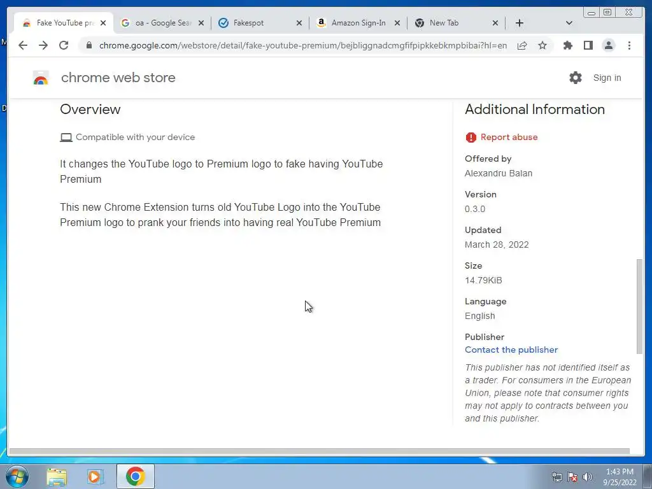Viewport: 652px width, 489px height.
Task: Open the Action Center flag icon
Action: (x=572, y=477)
